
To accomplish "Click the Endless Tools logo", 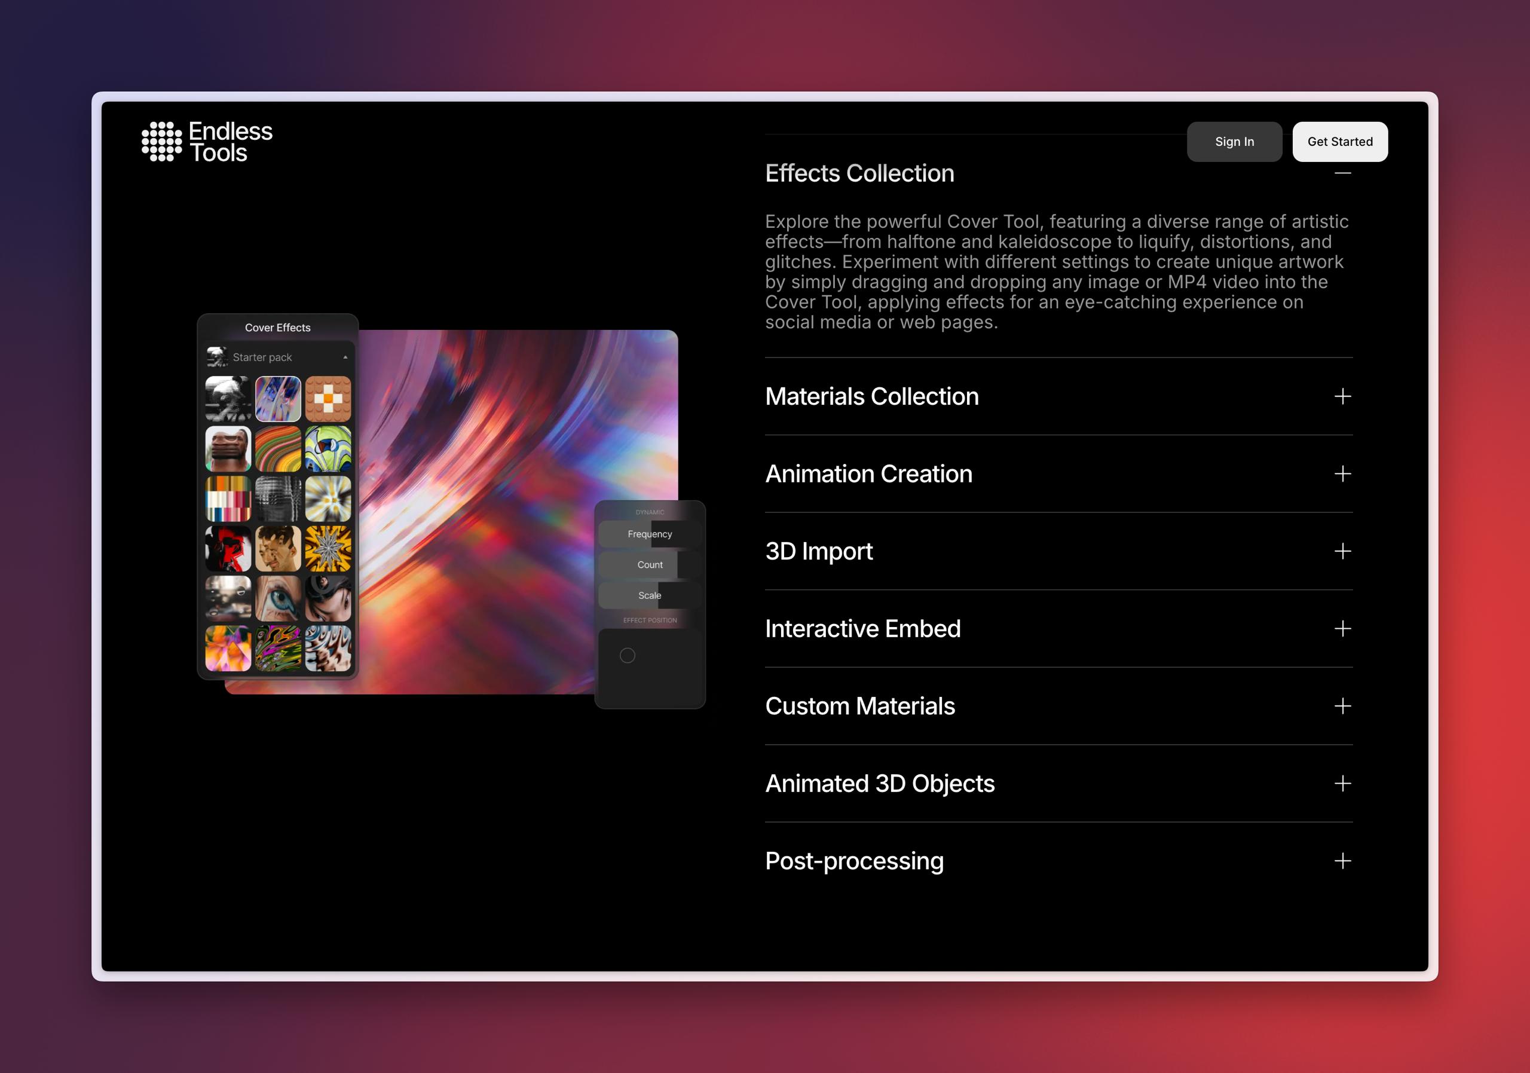I will (207, 141).
